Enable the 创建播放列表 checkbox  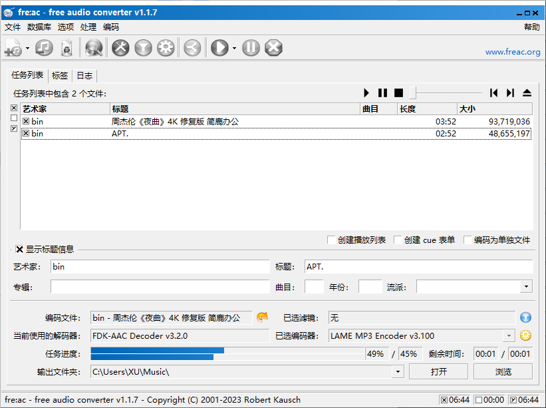click(x=332, y=240)
